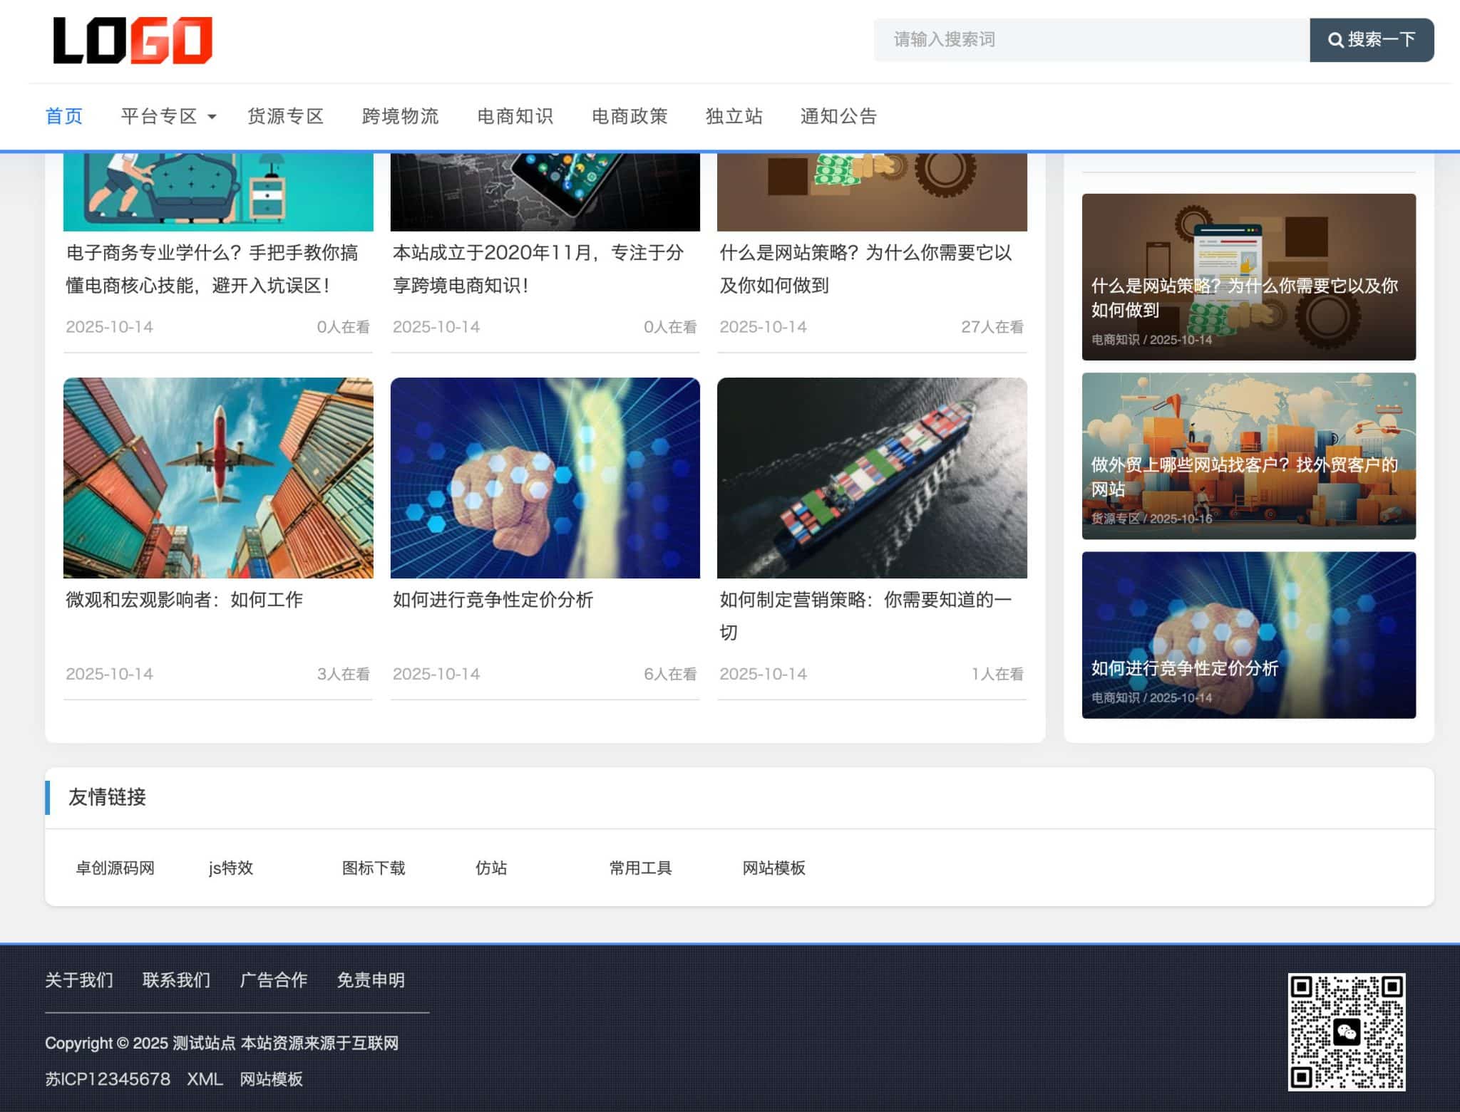Visit the 卓创源码网 friend link
Screen dimensions: 1460x1112
pyautogui.click(x=115, y=868)
